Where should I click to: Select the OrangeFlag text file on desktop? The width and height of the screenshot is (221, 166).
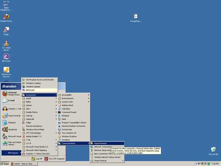point(135,18)
